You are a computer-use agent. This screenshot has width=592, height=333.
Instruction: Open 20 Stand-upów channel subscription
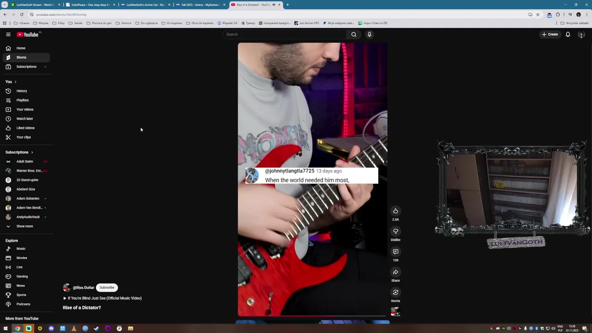point(26,180)
